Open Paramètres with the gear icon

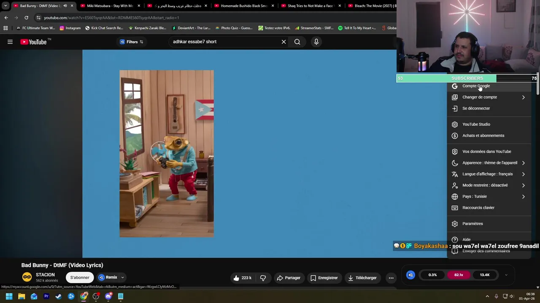[489, 223]
